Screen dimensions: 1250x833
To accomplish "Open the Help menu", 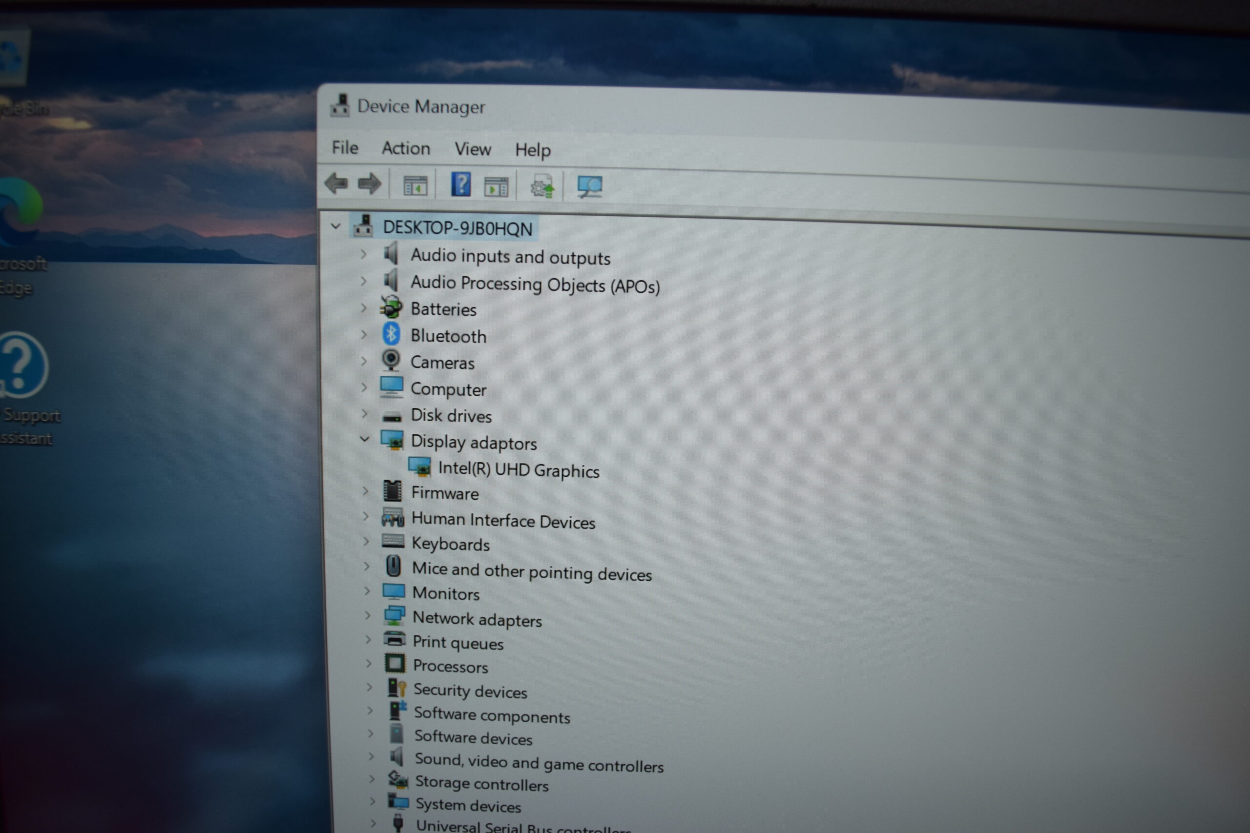I will (533, 150).
